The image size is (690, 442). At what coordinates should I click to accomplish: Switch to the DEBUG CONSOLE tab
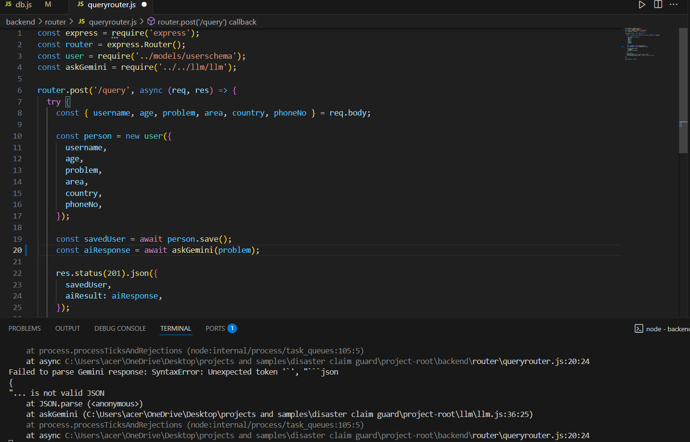coord(120,328)
